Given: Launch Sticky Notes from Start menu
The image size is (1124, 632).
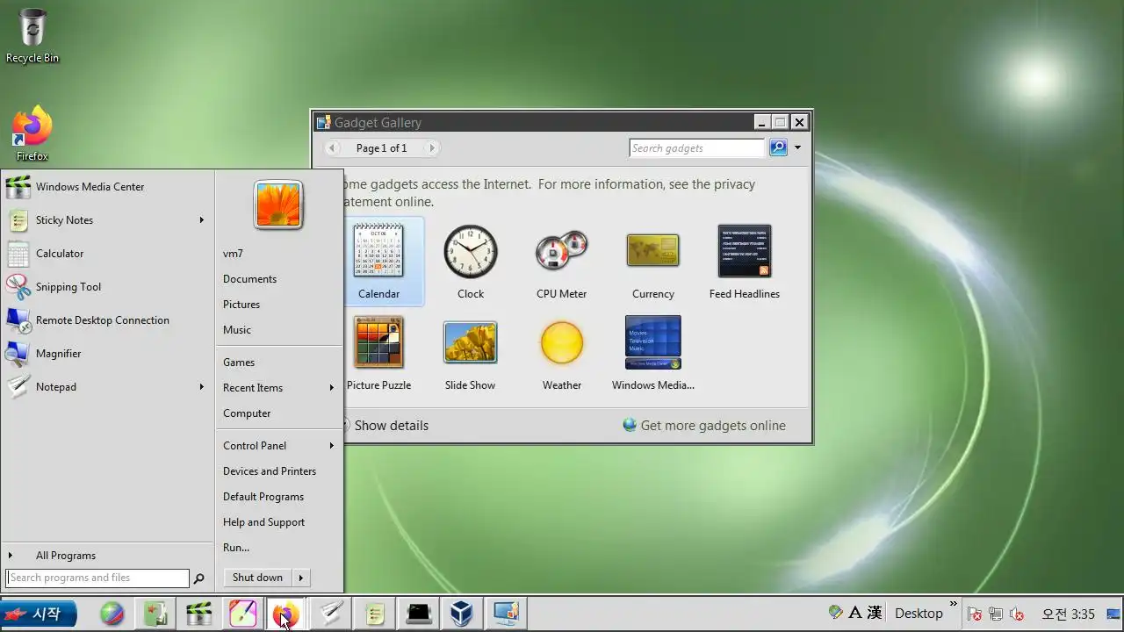Looking at the screenshot, I should [x=107, y=220].
